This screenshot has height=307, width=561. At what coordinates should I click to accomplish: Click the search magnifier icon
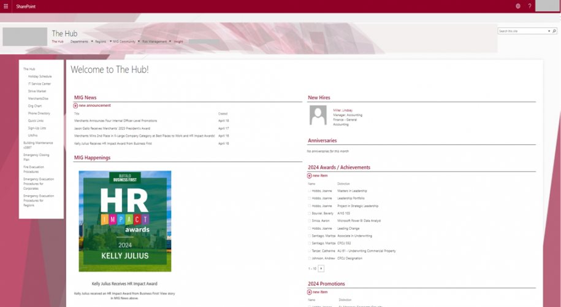(x=554, y=31)
